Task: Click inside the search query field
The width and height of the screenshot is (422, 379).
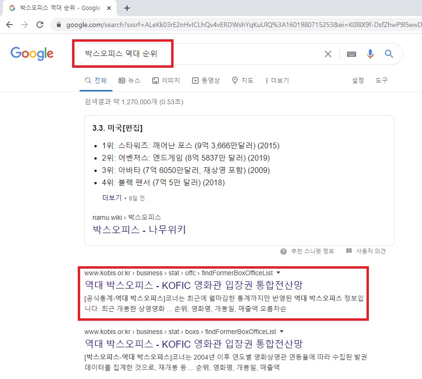Action: pos(199,54)
